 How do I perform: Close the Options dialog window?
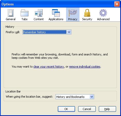117,4
